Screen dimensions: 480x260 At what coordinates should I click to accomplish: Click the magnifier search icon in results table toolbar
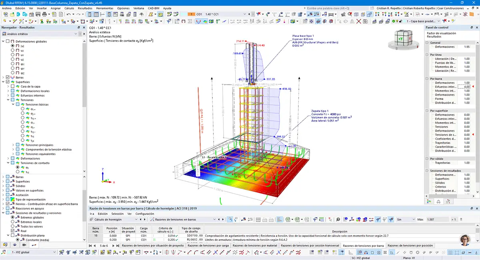pyautogui.click(x=338, y=219)
